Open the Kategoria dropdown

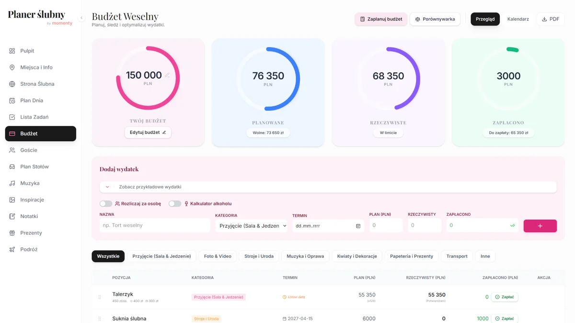(x=251, y=226)
